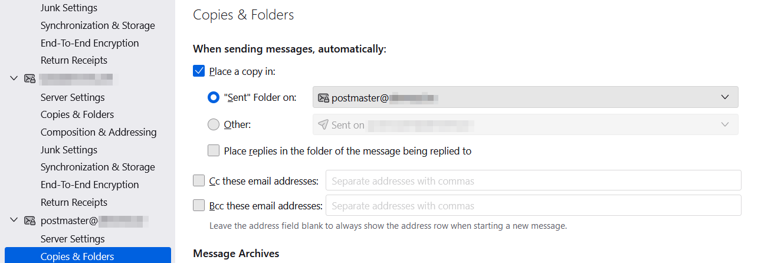Click the blurred account's mail icon in sidebar
761x263 pixels.
[x=29, y=78]
